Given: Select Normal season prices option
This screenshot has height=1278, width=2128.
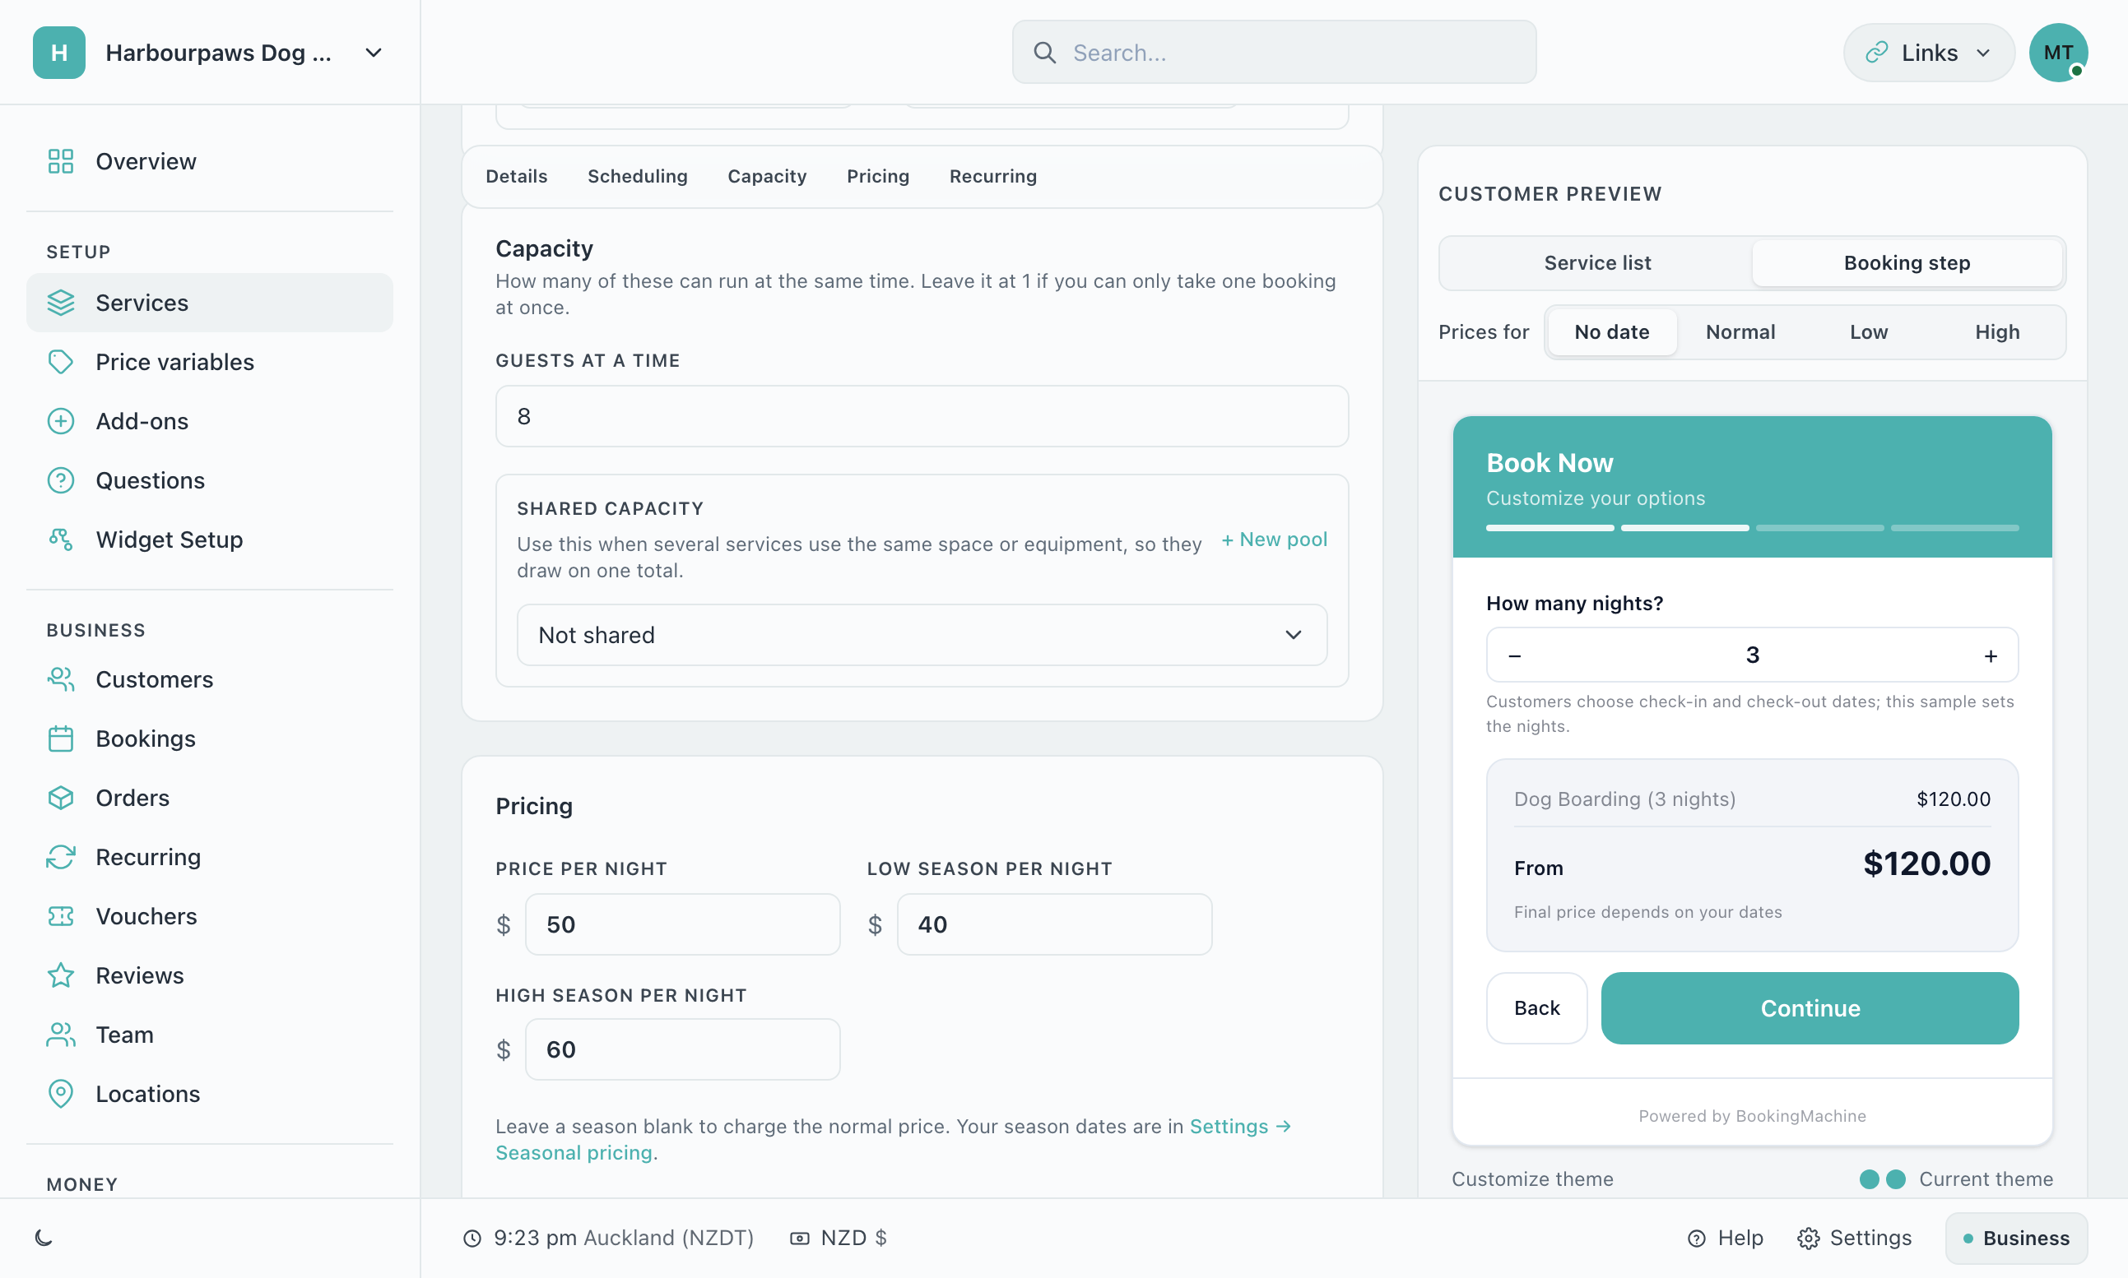Looking at the screenshot, I should 1740,331.
